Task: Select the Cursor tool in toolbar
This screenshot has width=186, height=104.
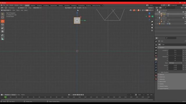Action: click(x=3, y=17)
